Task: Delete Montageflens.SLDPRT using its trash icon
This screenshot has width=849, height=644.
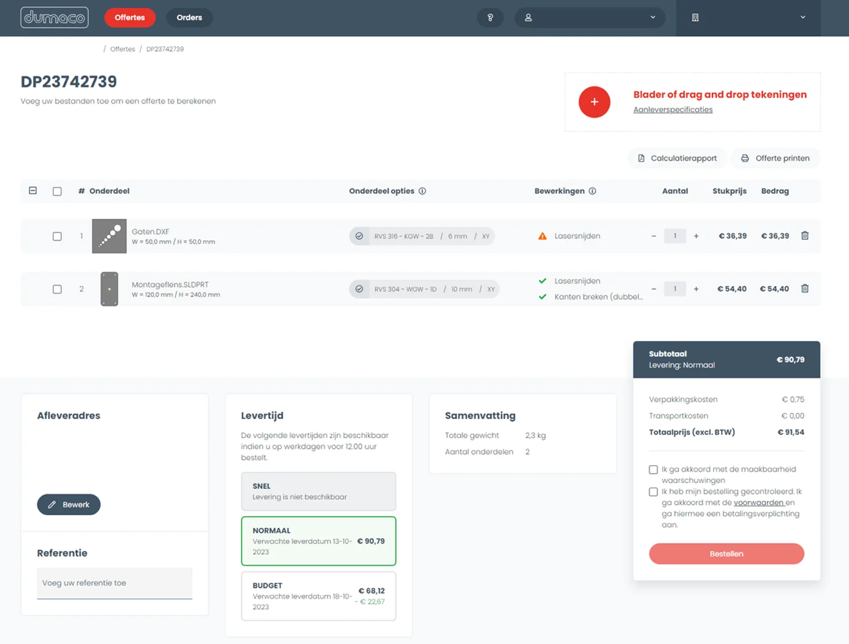Action: pyautogui.click(x=804, y=289)
